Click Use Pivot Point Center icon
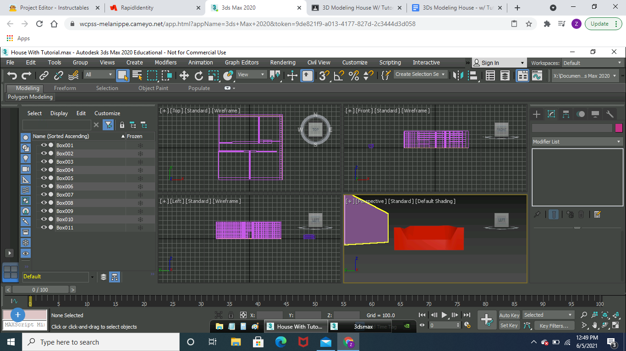This screenshot has height=351, width=626. pos(275,75)
